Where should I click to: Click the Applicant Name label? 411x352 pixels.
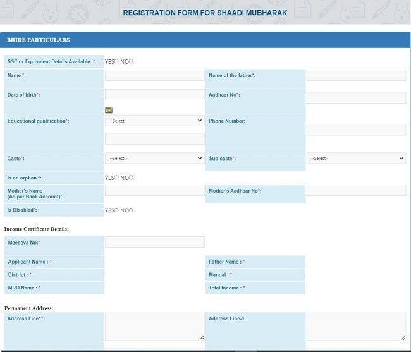[30, 262]
